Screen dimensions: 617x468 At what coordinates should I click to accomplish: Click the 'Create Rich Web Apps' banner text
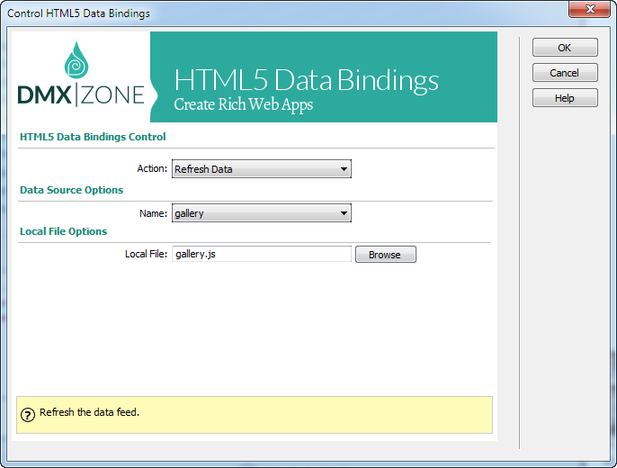click(x=243, y=104)
